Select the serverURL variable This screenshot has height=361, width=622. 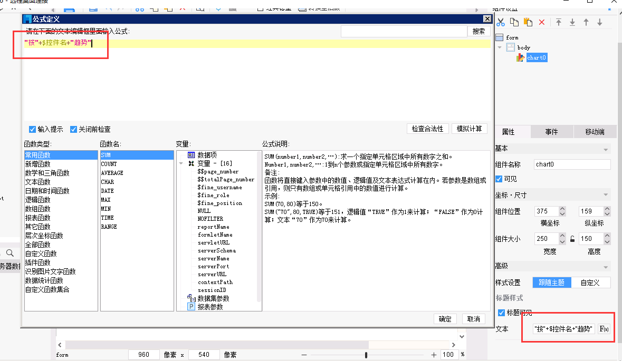(x=212, y=274)
